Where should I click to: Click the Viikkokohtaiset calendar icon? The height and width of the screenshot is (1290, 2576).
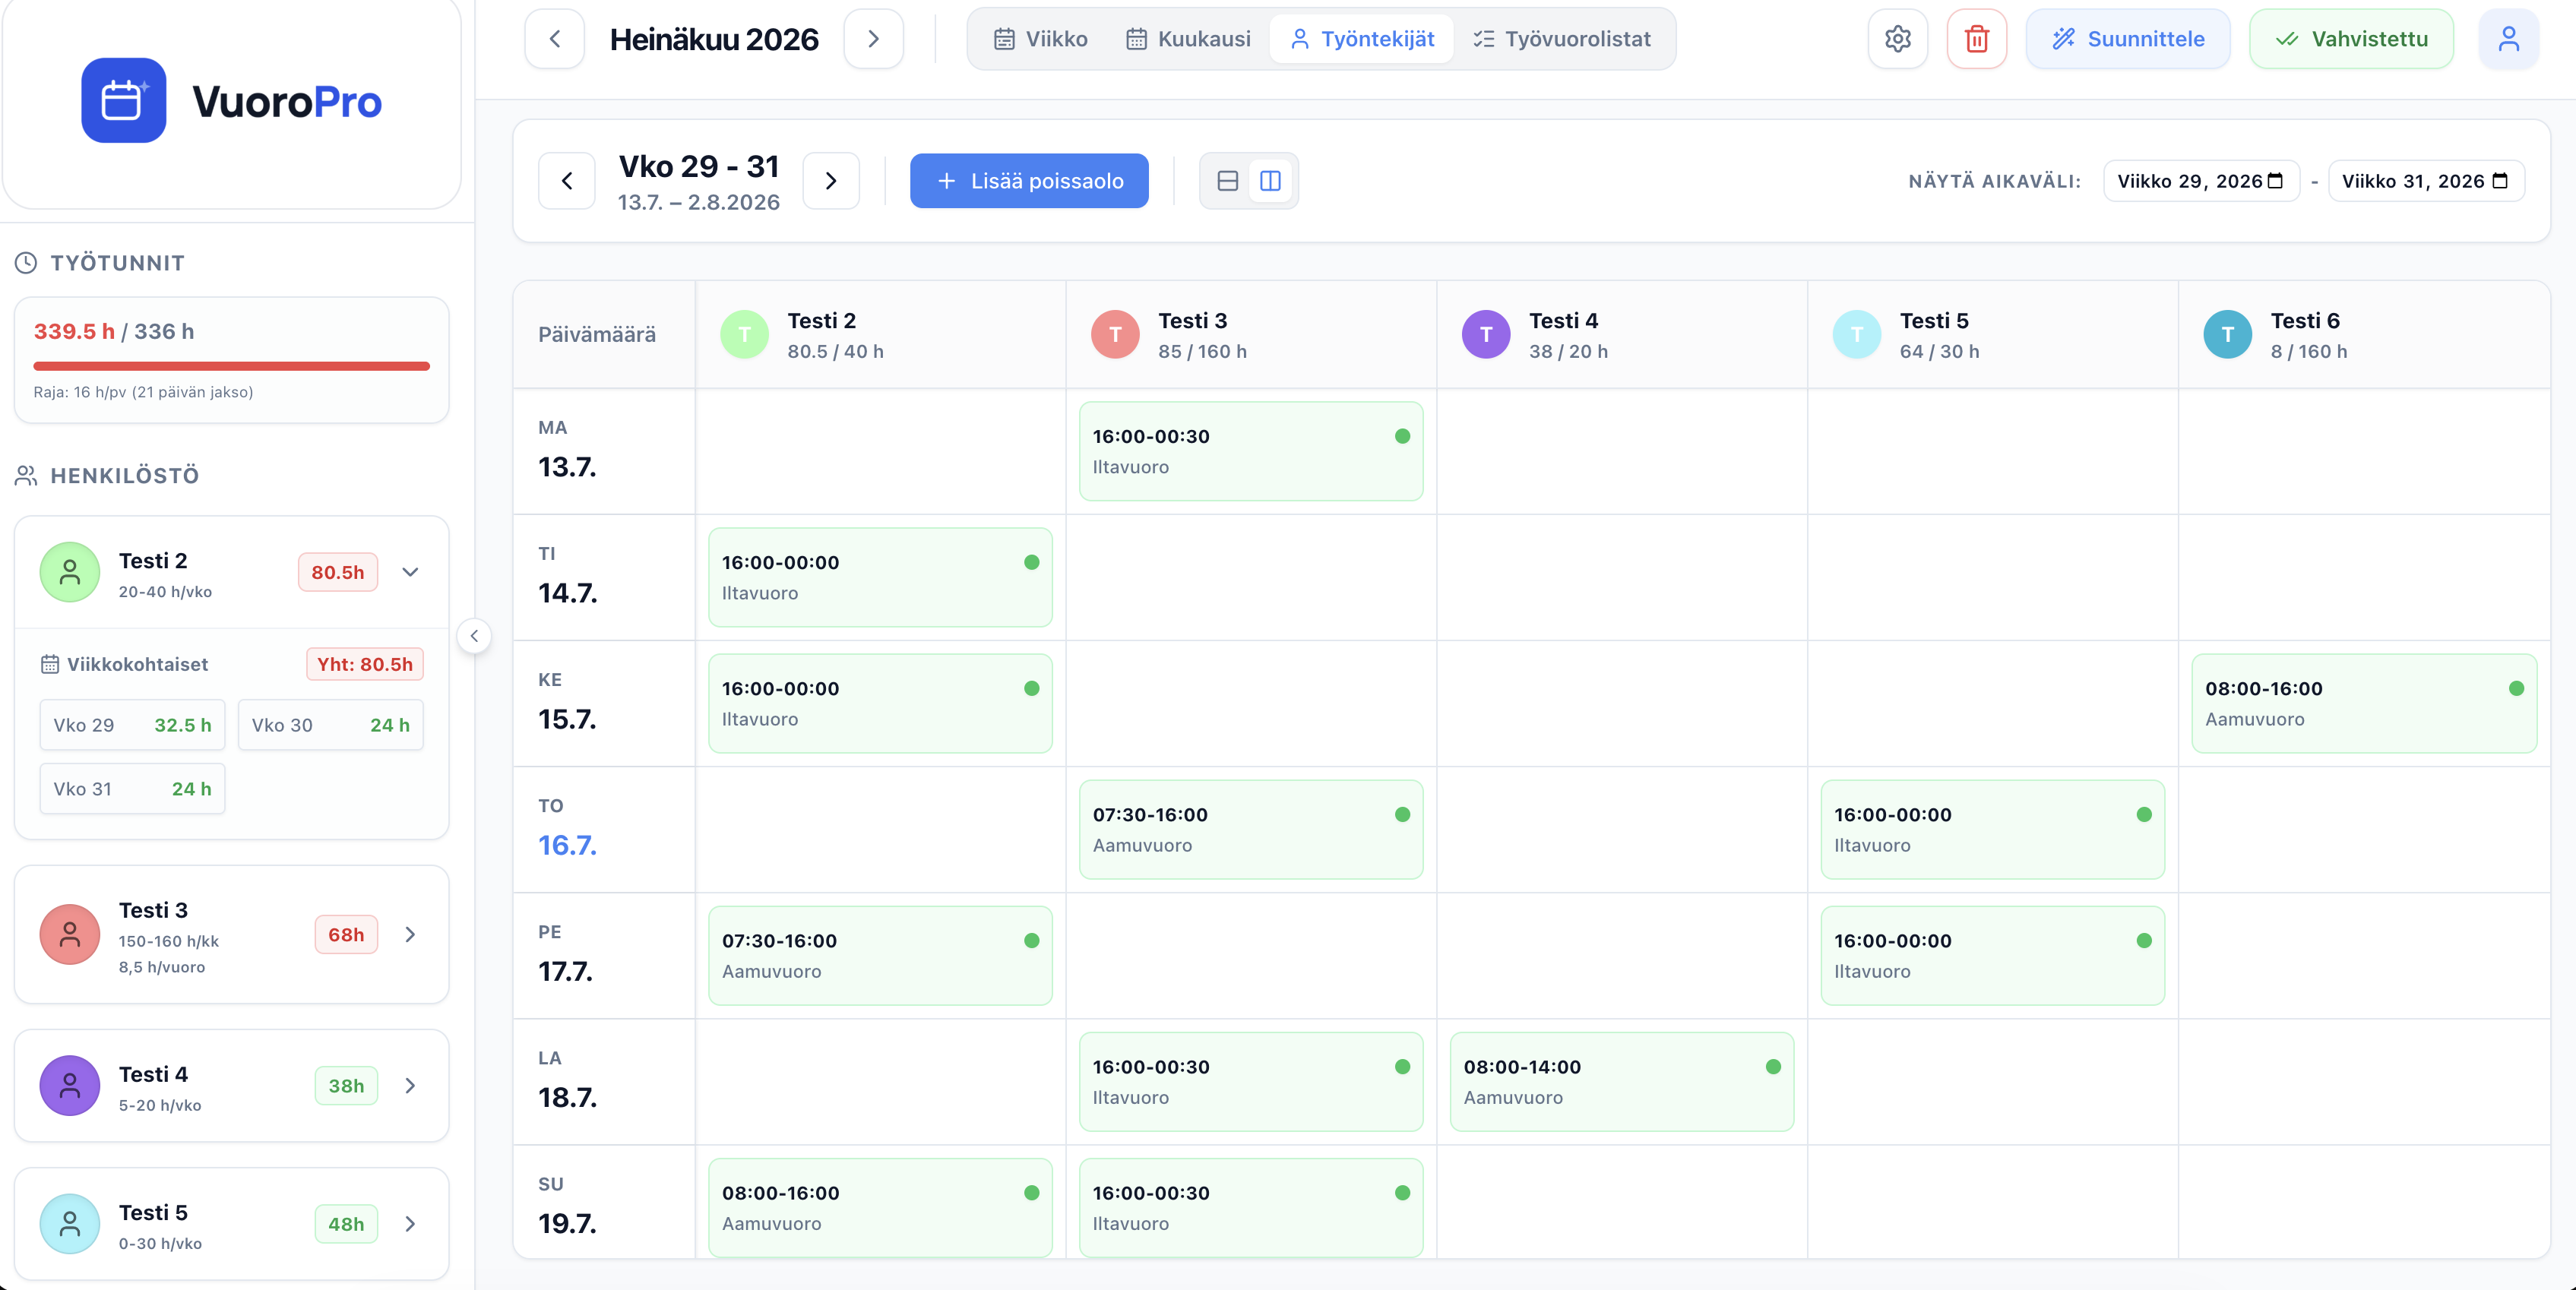50,664
